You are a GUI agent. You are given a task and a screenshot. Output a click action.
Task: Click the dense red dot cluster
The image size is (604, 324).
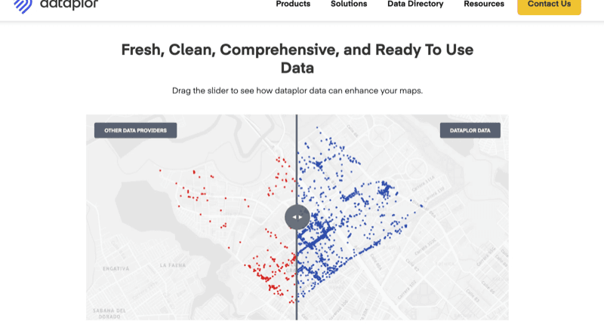266,275
